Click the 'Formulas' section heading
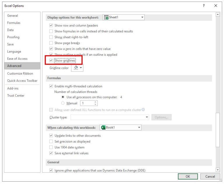This screenshot has width=224, height=184. click(54, 78)
